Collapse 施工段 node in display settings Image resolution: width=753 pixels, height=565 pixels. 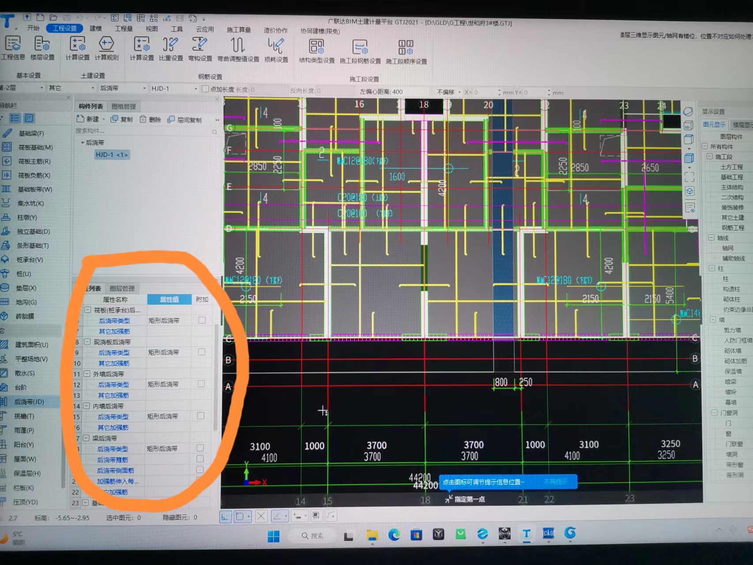tap(710, 156)
